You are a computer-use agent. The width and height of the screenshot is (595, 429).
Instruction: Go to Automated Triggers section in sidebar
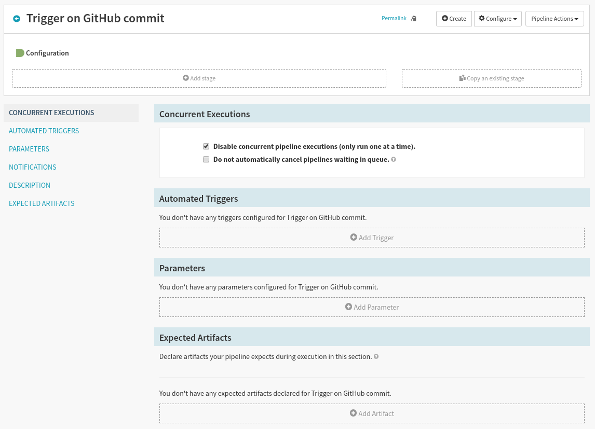tap(44, 131)
